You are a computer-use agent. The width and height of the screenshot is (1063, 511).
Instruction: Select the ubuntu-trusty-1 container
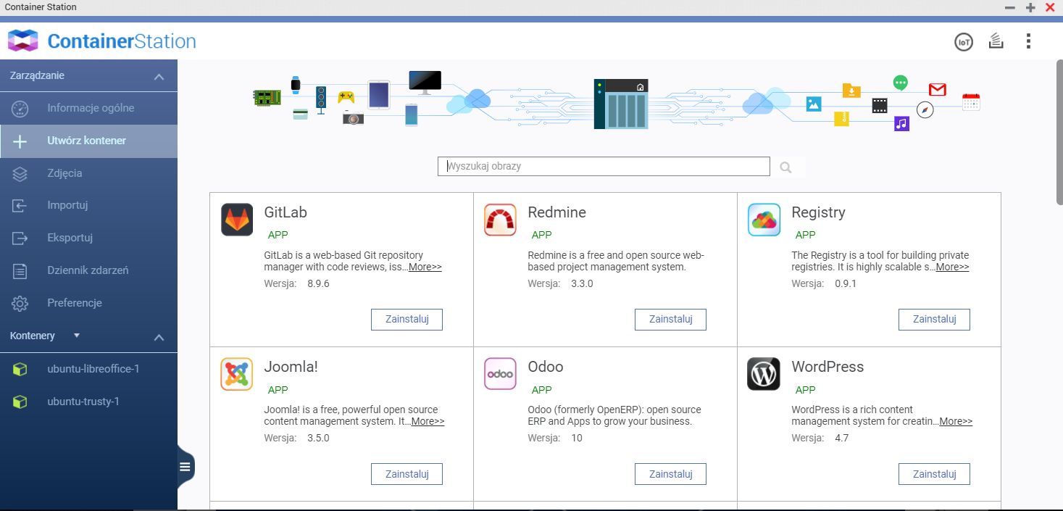[88, 402]
